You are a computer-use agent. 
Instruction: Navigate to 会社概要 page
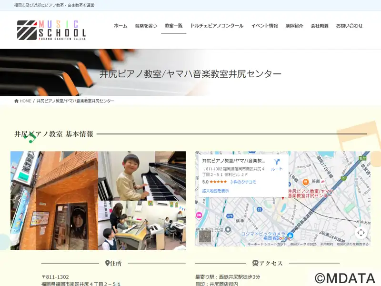click(x=320, y=26)
